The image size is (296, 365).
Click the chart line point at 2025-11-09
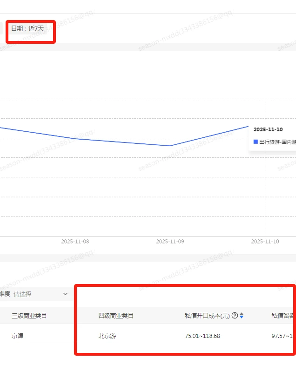(x=170, y=146)
